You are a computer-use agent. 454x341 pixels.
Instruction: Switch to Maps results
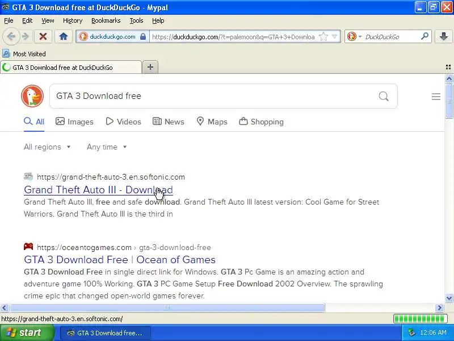coord(212,122)
